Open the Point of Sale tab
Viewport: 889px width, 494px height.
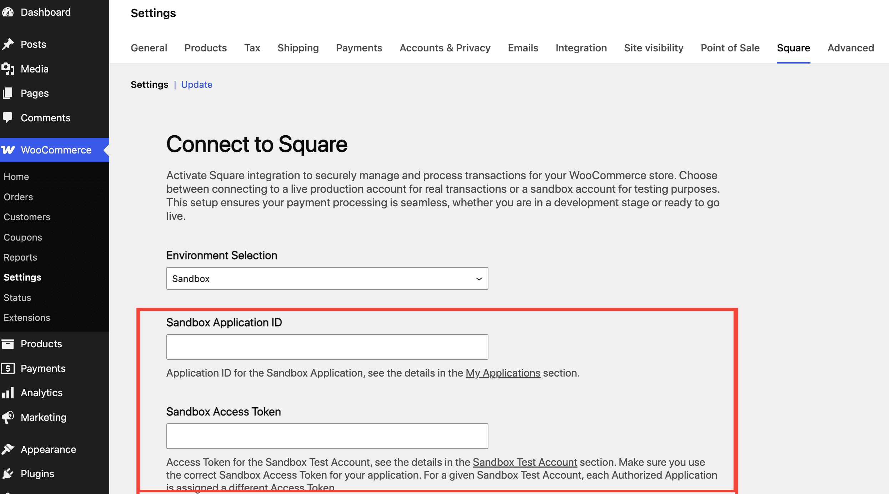point(730,48)
